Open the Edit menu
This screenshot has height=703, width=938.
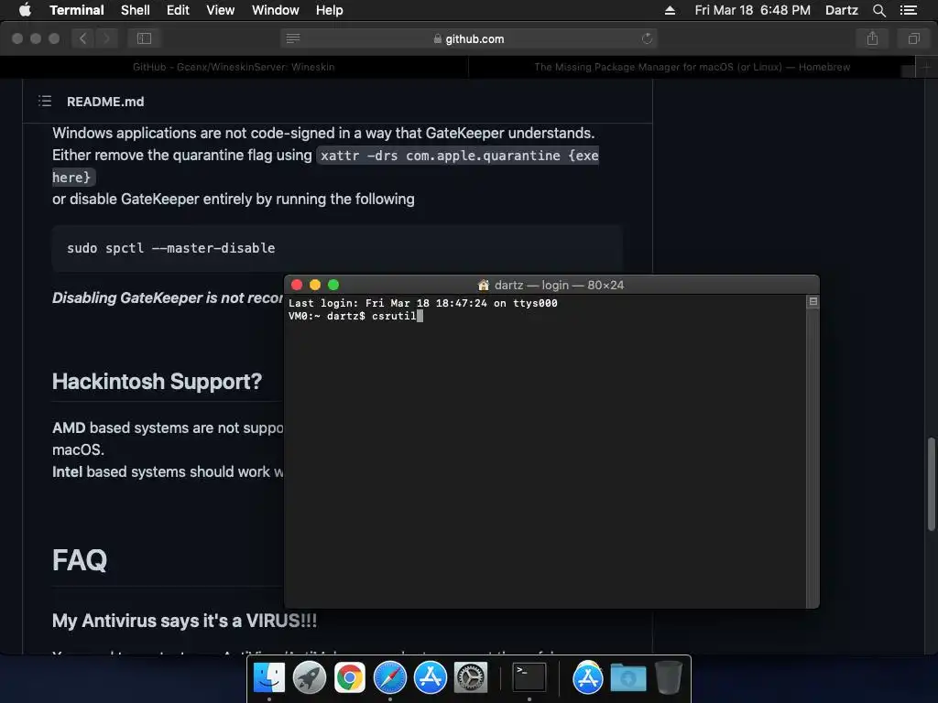click(178, 10)
